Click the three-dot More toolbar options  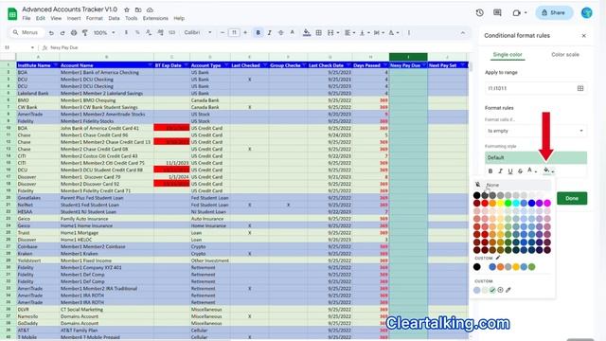click(x=409, y=33)
